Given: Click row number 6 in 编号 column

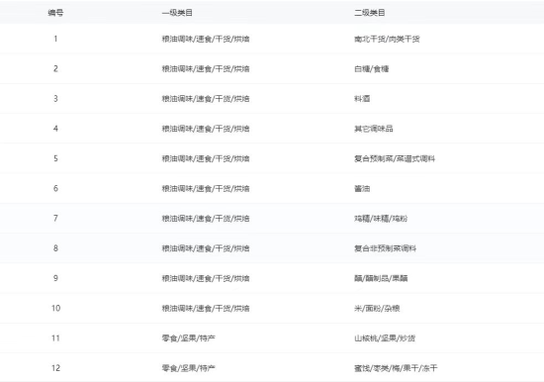Looking at the screenshot, I should 55,188.
